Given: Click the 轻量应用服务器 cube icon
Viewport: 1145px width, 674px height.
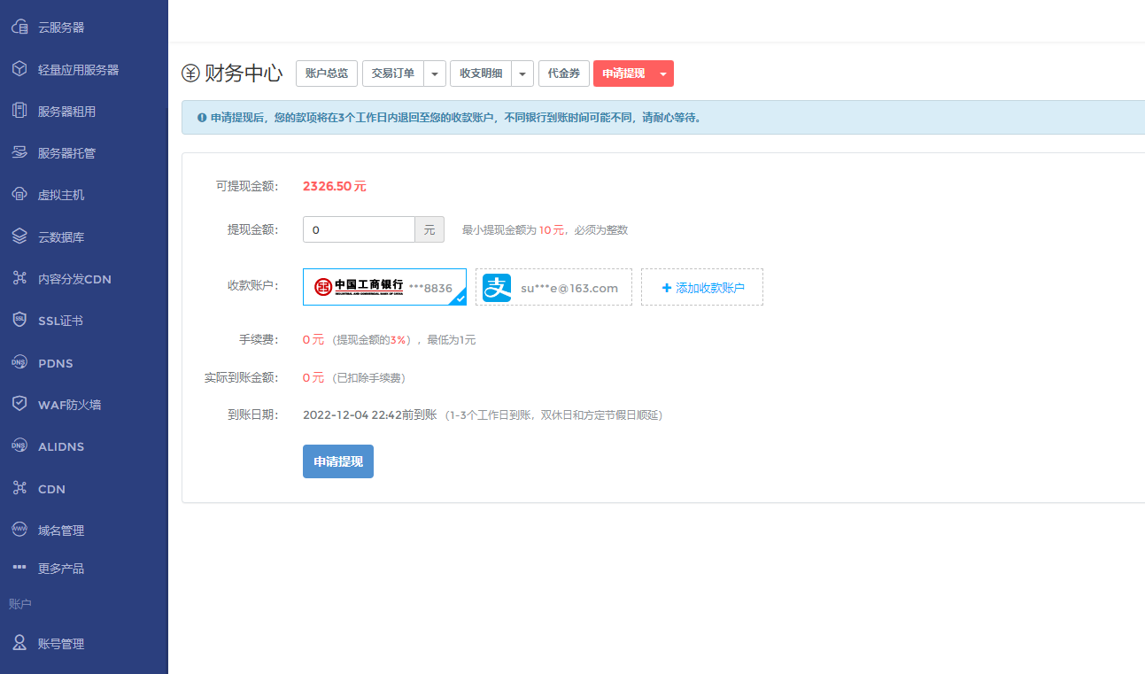Looking at the screenshot, I should 19,69.
